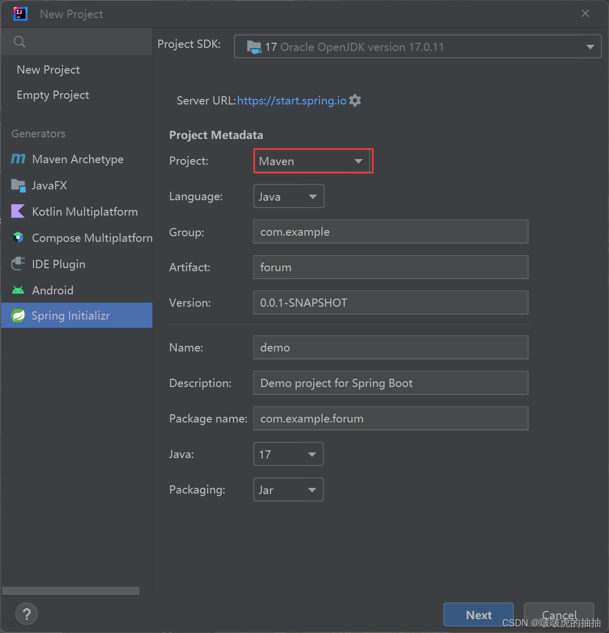The width and height of the screenshot is (609, 633).
Task: Select New Project in the sidebar
Action: tap(77, 69)
